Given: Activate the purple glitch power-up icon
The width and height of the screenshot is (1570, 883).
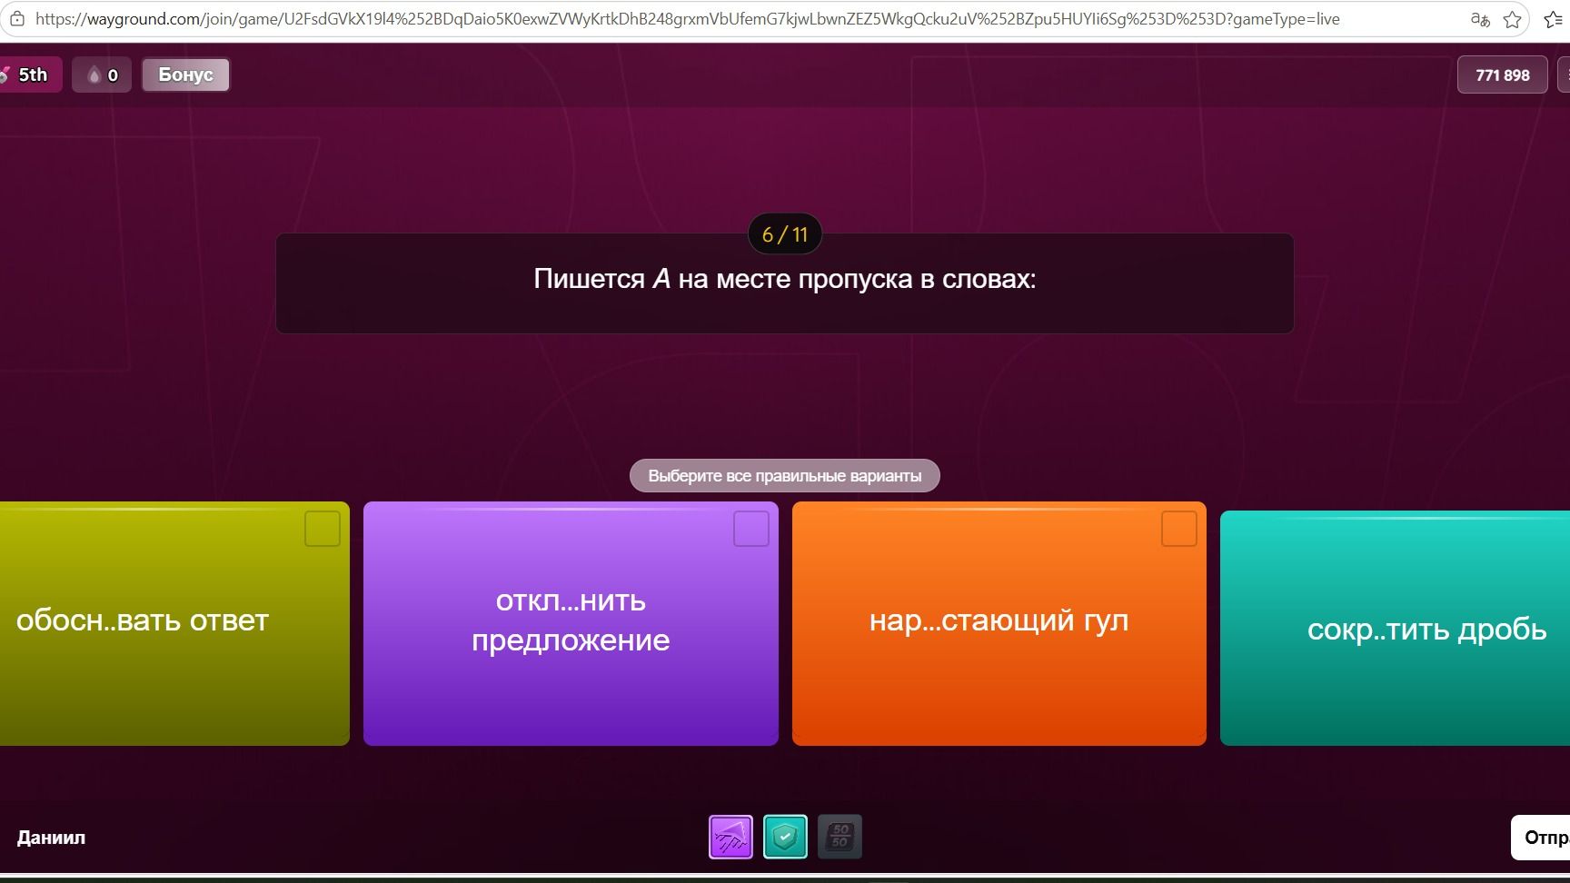Looking at the screenshot, I should [x=730, y=837].
